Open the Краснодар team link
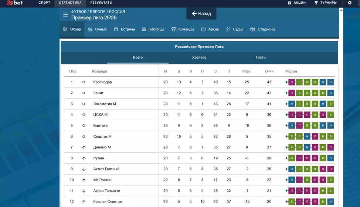Screen dimensions: 360x207 point(102,82)
